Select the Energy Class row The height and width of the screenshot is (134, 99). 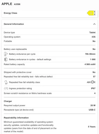[x=50, y=13]
